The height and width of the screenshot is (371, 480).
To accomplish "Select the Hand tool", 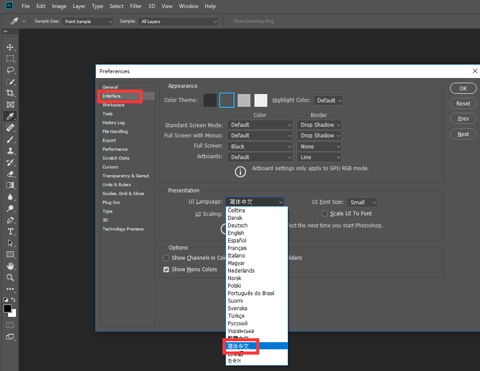I will [10, 266].
